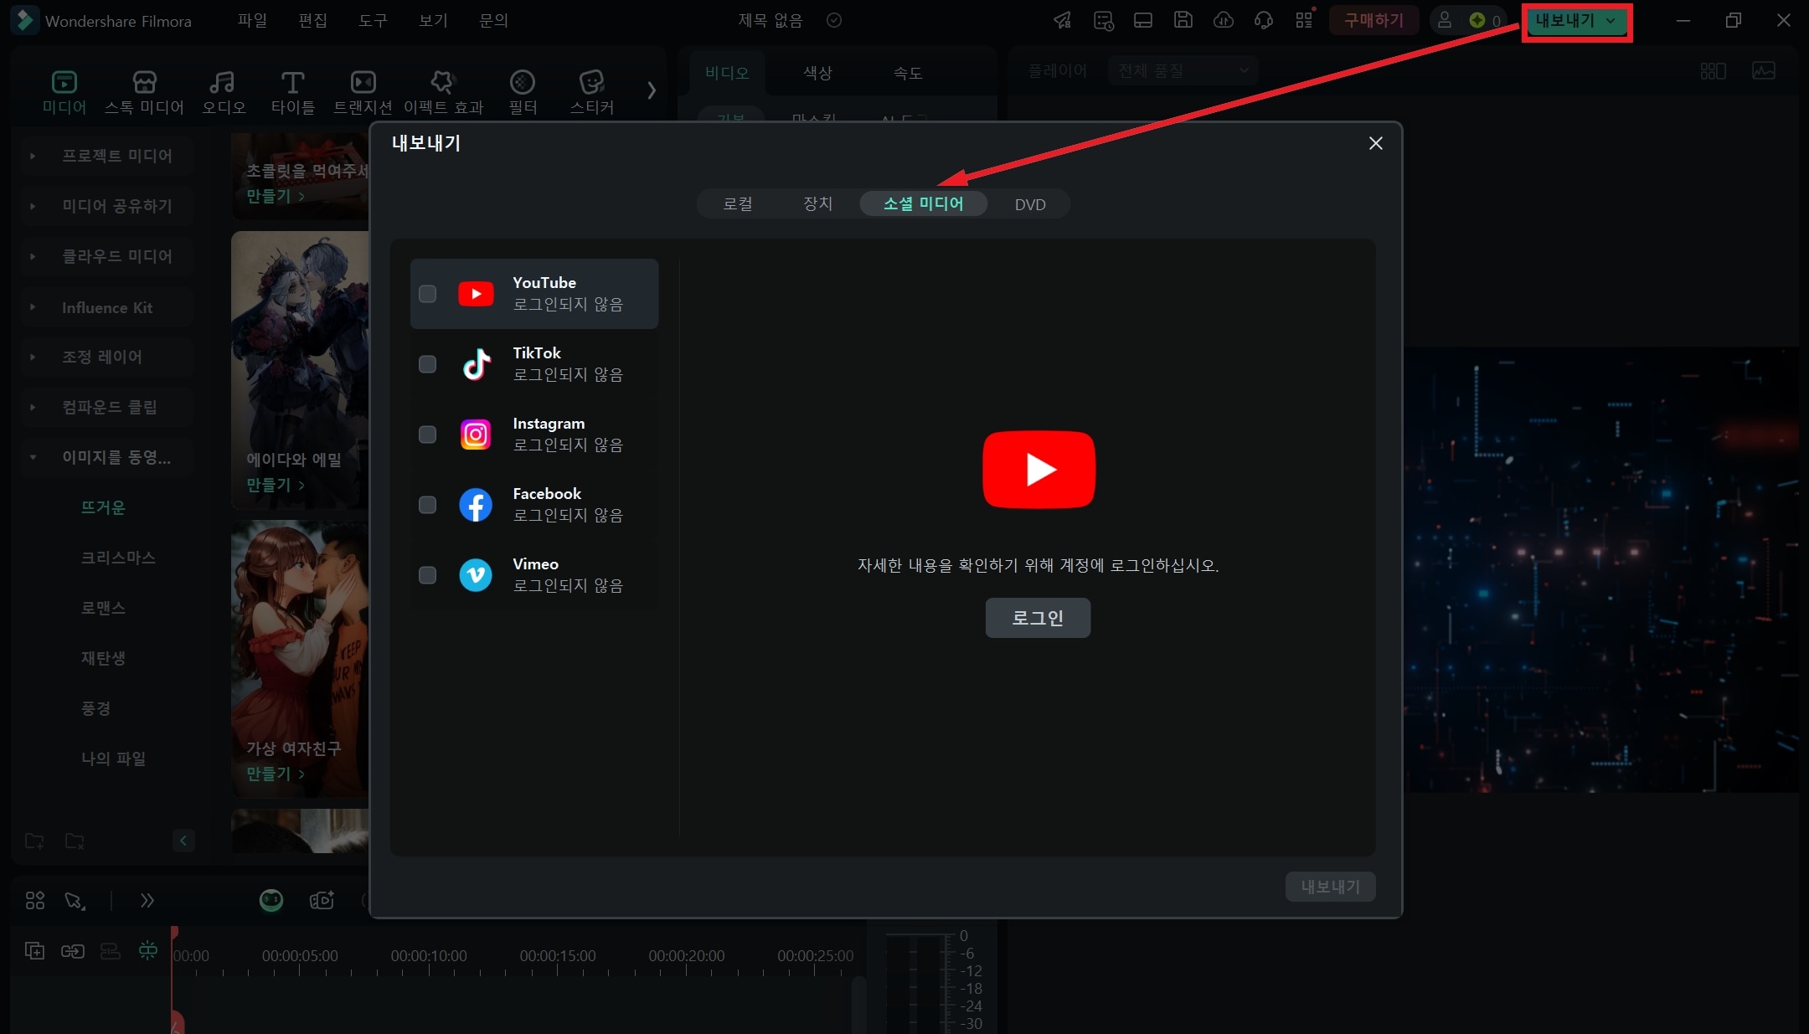
Task: Click the AI copilot face icon
Action: 271,900
